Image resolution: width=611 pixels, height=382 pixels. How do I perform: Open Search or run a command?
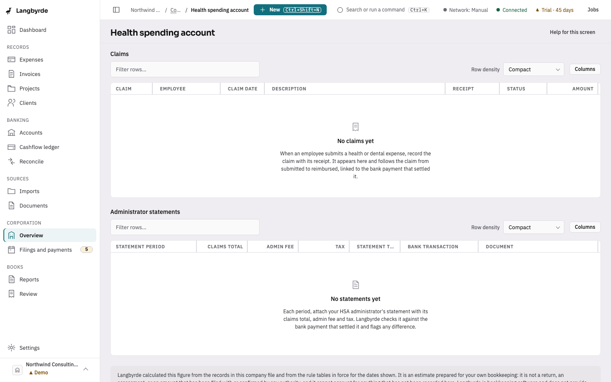pos(383,10)
